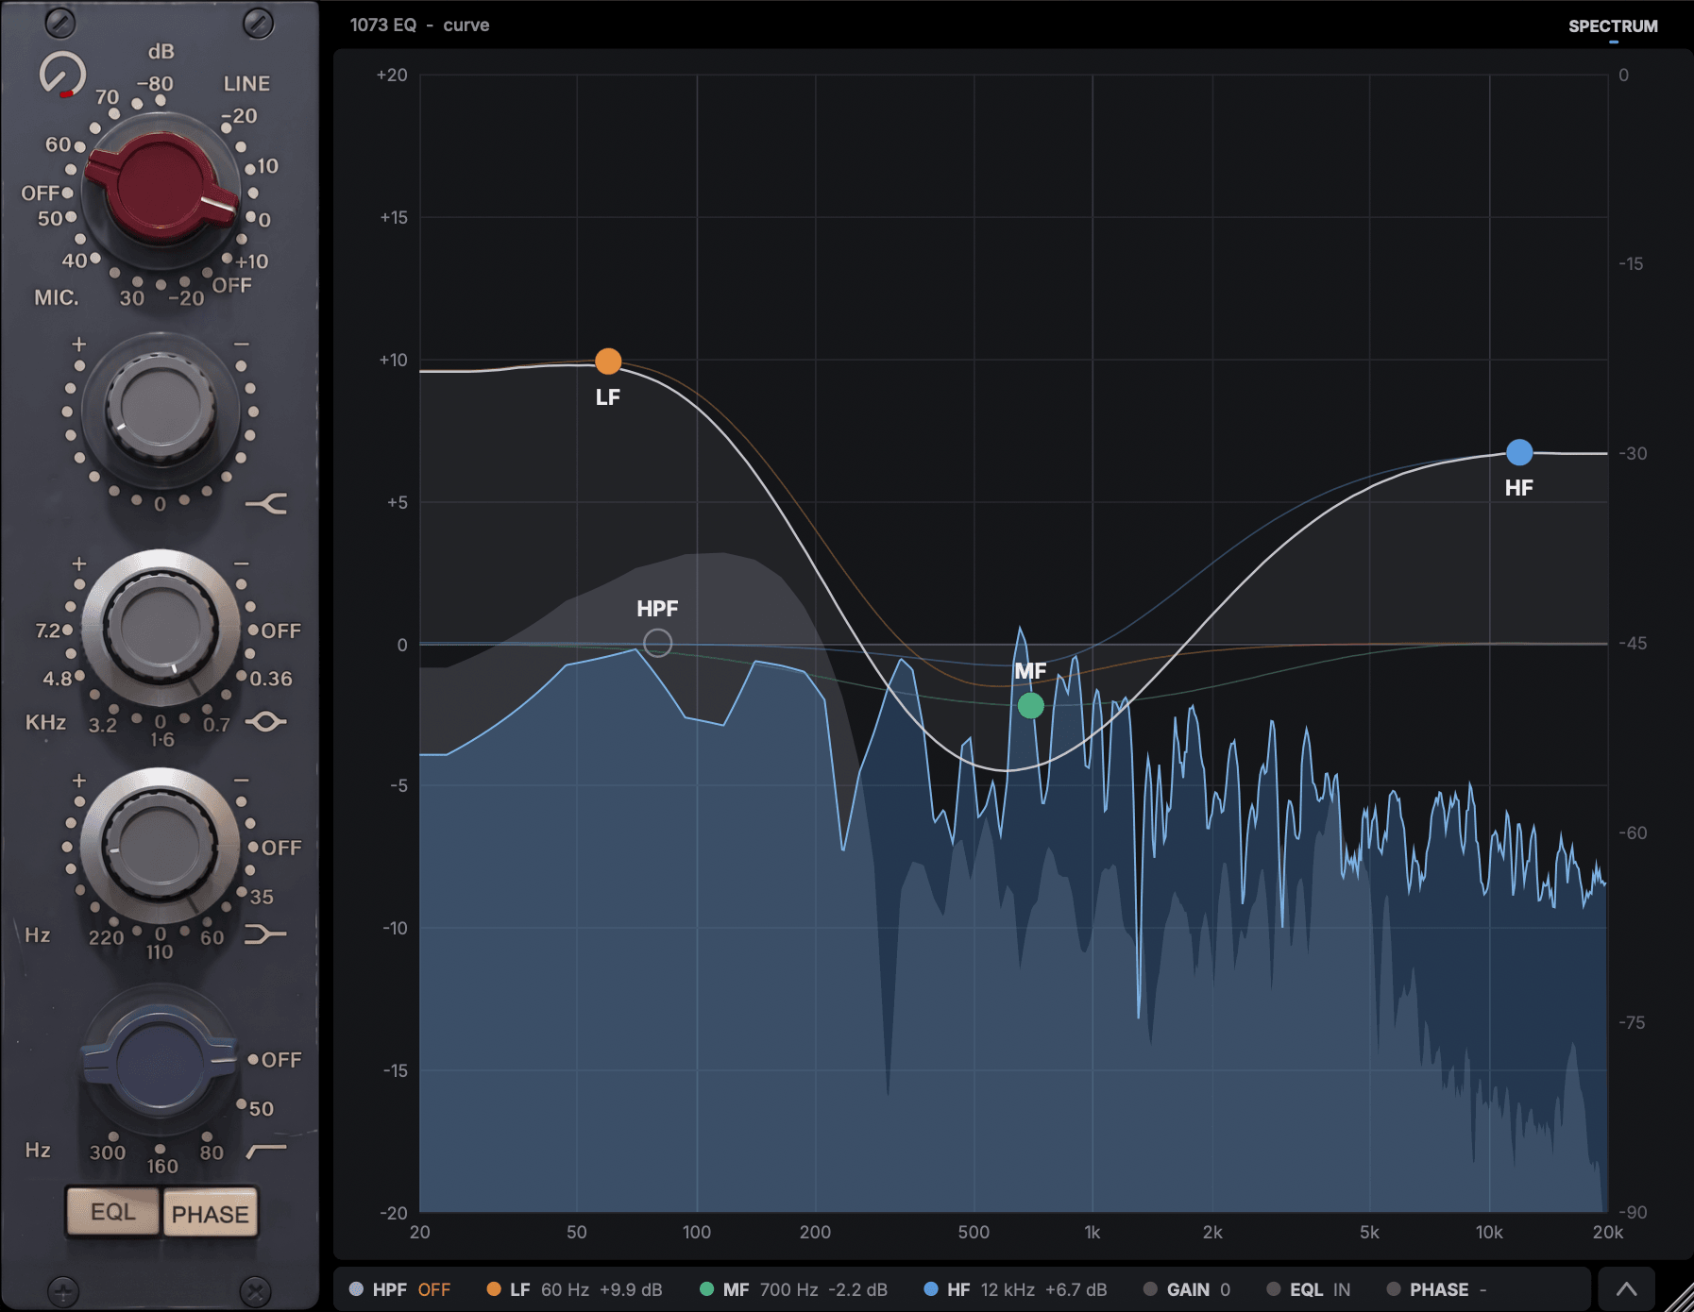Viewport: 1694px width, 1312px height.
Task: Click the bottom-right panel screw
Action: [255, 1290]
